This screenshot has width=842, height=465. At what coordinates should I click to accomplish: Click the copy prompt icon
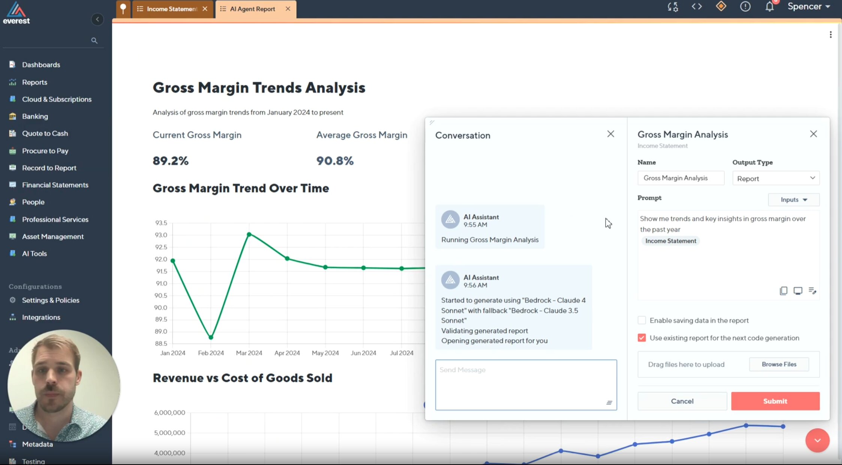pyautogui.click(x=783, y=291)
